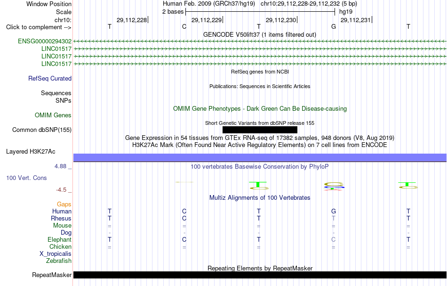Click the 'Short Genetic Variants from dbSNP' title
Screen dimensions: 447x286
point(260,123)
